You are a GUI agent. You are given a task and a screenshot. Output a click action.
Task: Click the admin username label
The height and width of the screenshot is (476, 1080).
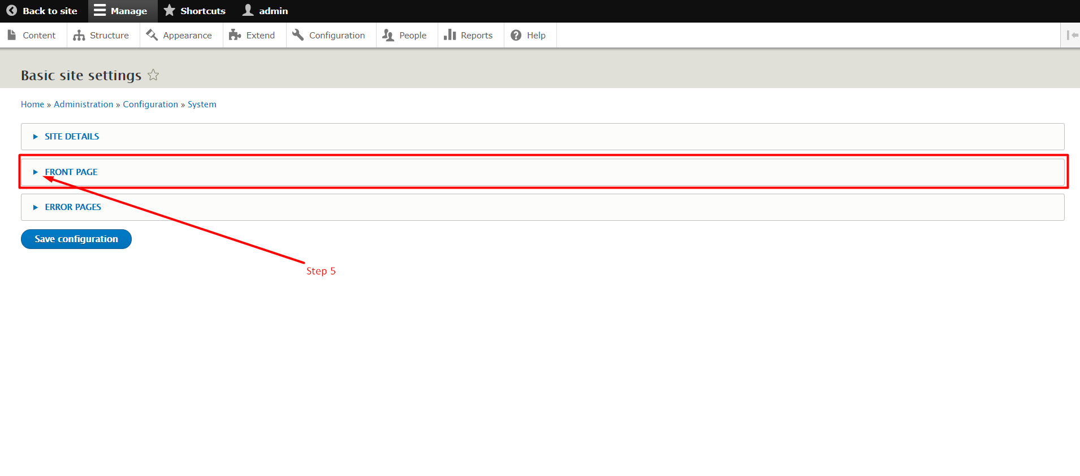click(x=273, y=11)
